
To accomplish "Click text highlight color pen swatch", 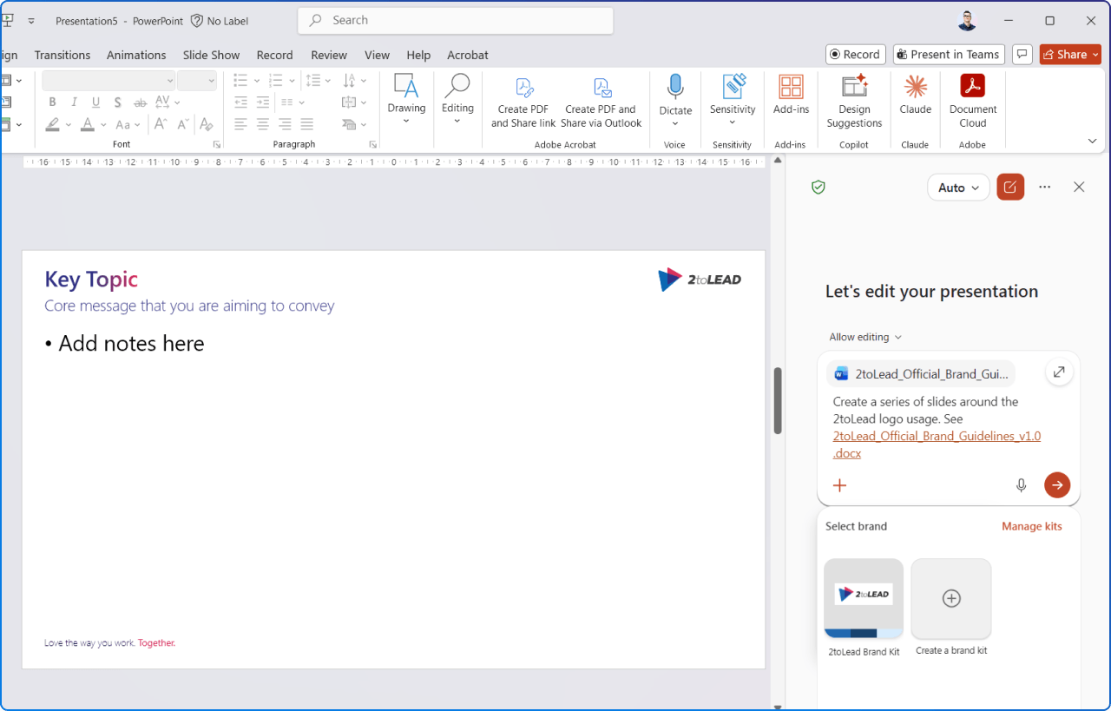I will pyautogui.click(x=53, y=124).
